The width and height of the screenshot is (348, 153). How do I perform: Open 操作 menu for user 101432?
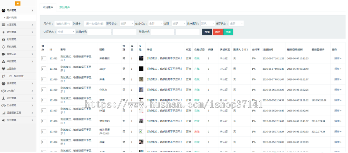(x=338, y=58)
